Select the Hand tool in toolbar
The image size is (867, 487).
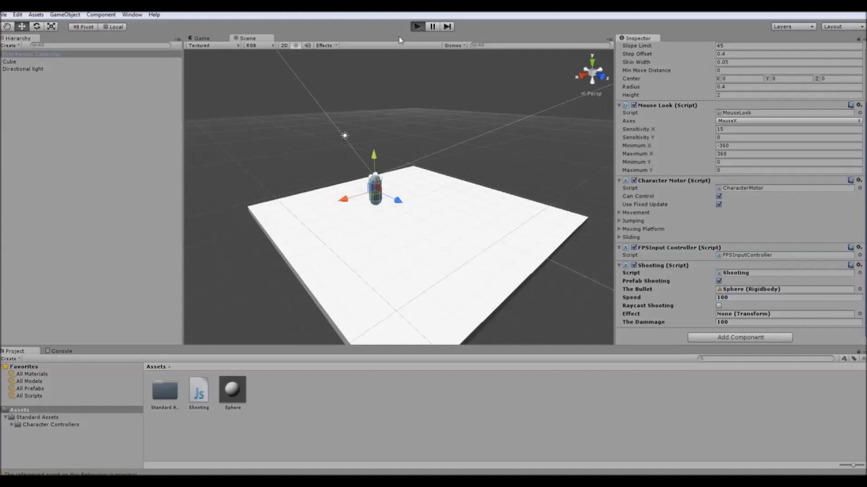[7, 26]
